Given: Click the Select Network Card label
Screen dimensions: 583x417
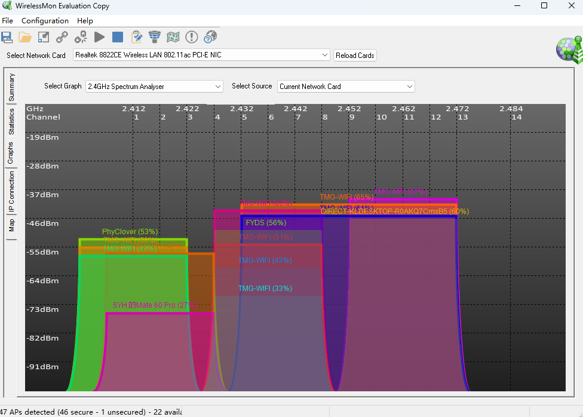Looking at the screenshot, I should tap(36, 56).
